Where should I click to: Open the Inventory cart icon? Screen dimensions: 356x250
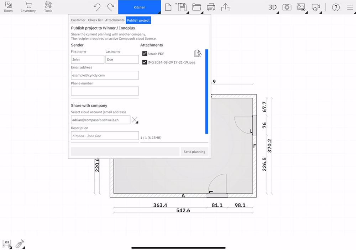[x=28, y=7]
